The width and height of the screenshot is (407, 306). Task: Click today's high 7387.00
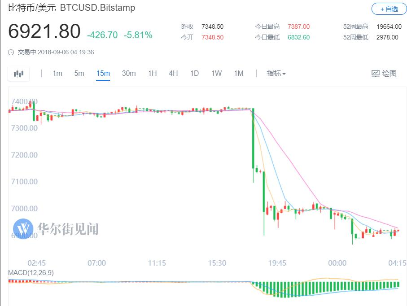click(x=298, y=27)
